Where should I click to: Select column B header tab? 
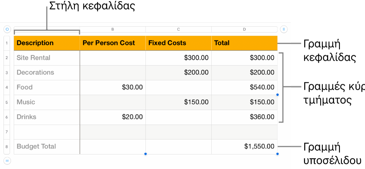coord(113,29)
